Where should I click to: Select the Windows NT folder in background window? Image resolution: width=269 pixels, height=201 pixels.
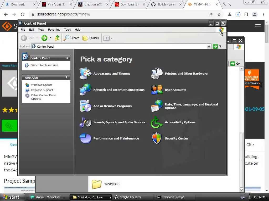point(106,184)
